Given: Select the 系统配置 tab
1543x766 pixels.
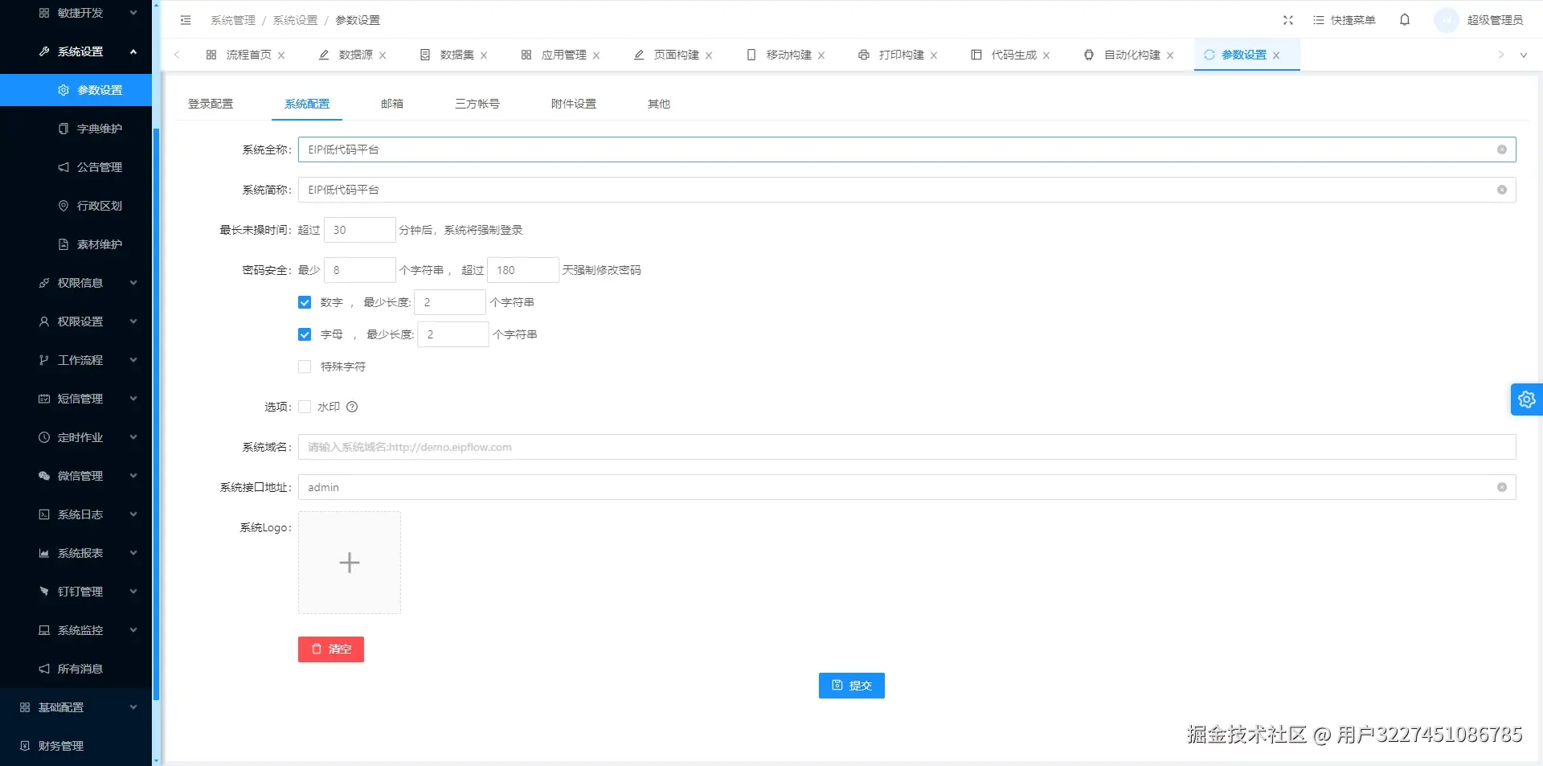Looking at the screenshot, I should (x=307, y=104).
